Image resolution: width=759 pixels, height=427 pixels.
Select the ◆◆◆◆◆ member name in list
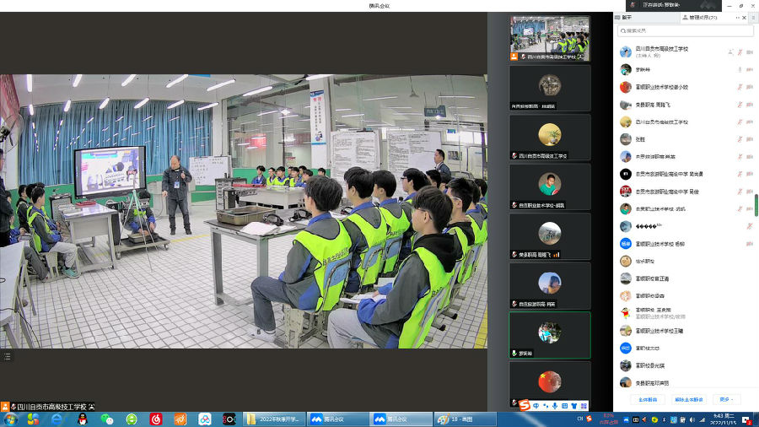(649, 226)
